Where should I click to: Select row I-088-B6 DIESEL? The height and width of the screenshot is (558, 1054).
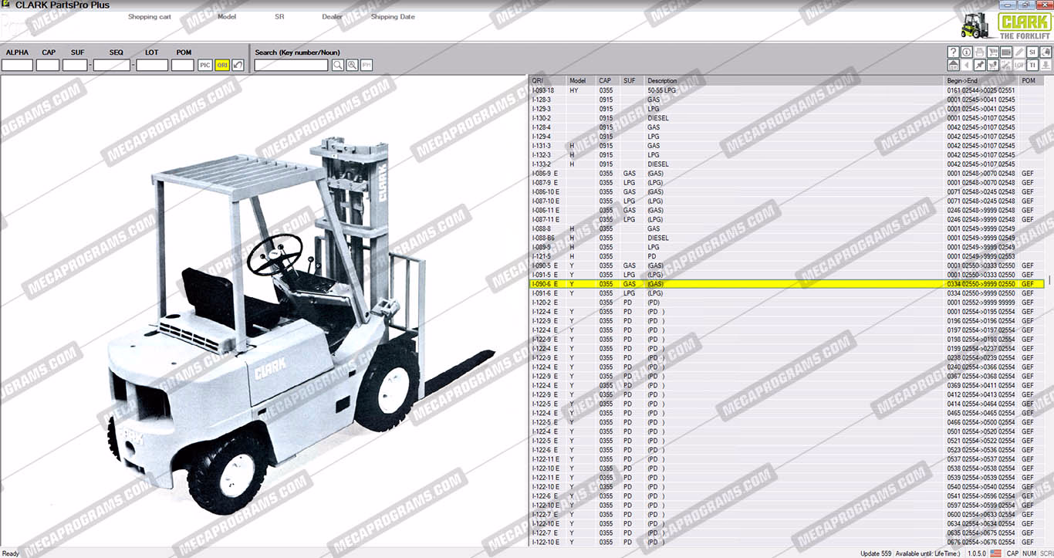click(x=787, y=238)
